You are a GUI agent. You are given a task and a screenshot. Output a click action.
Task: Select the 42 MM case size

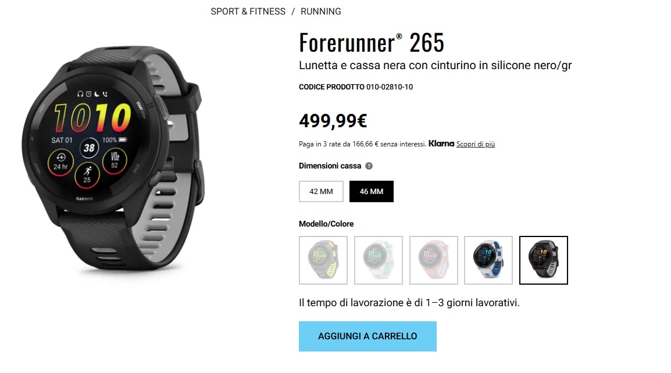click(322, 191)
